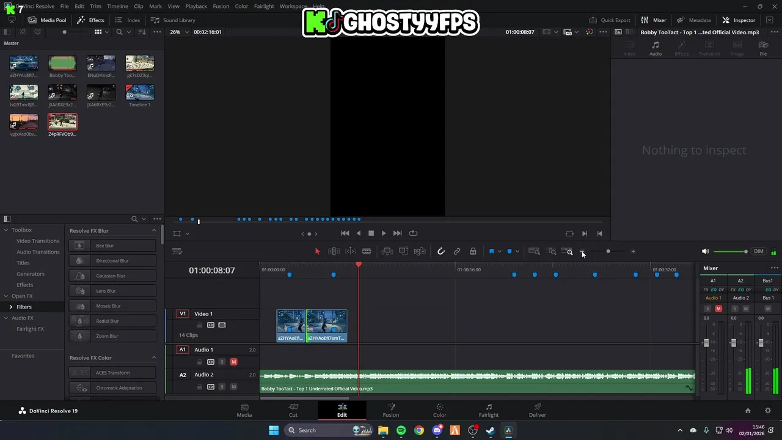
Task: Click Full Extent Zoom icon
Action: pos(534,251)
